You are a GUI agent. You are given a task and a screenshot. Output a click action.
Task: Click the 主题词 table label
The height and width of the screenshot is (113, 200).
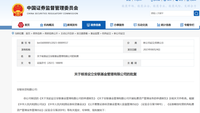[132, 63]
